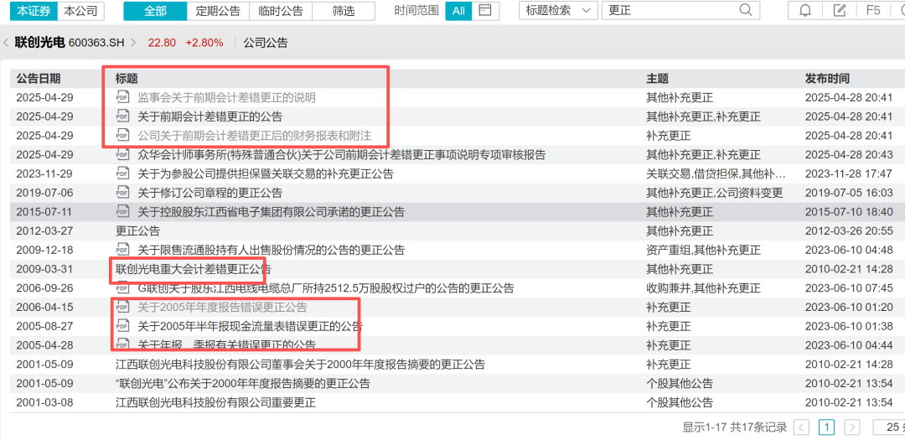Click publish time 2015-07-10 18:40
The image size is (905, 440).
click(x=849, y=212)
